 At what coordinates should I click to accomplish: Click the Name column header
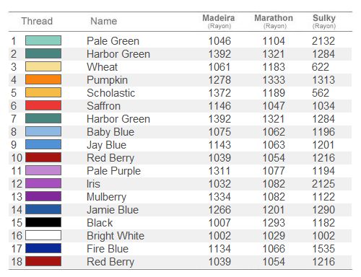[x=104, y=21]
